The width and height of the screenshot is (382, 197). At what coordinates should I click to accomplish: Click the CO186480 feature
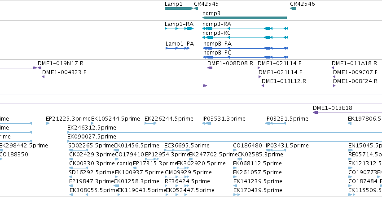(235, 150)
